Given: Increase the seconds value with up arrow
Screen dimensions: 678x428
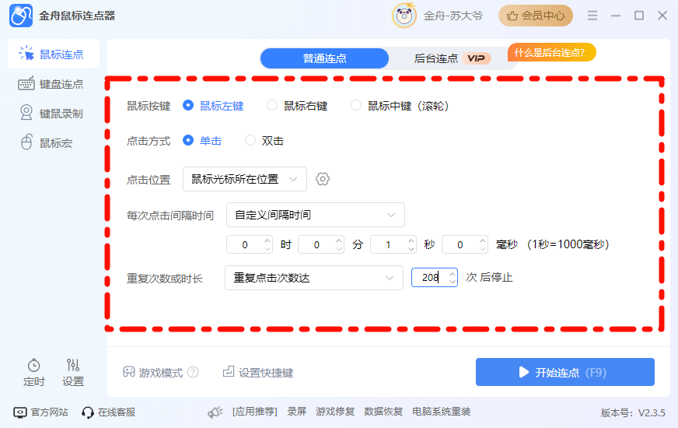Looking at the screenshot, I should click(411, 240).
